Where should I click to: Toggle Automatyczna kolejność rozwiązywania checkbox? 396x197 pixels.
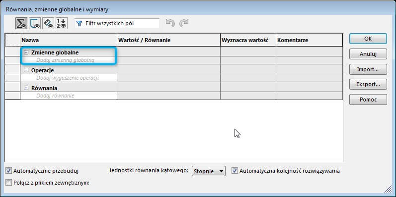pos(235,171)
